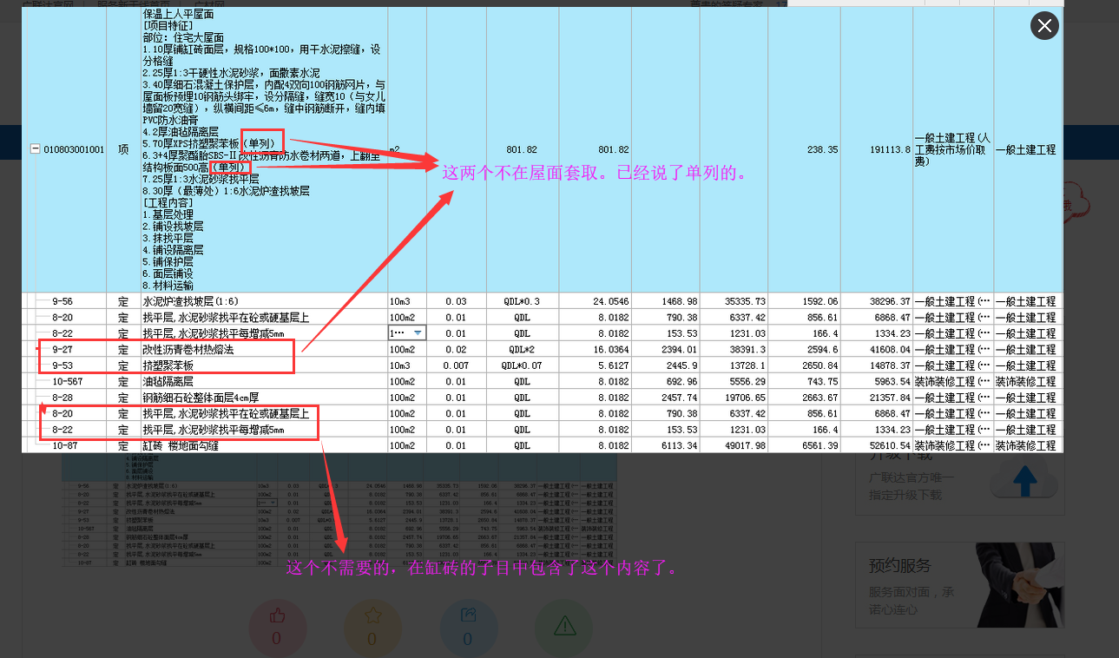The image size is (1119, 658).
Task: Click the total value 38391.3
Action: 747,350
